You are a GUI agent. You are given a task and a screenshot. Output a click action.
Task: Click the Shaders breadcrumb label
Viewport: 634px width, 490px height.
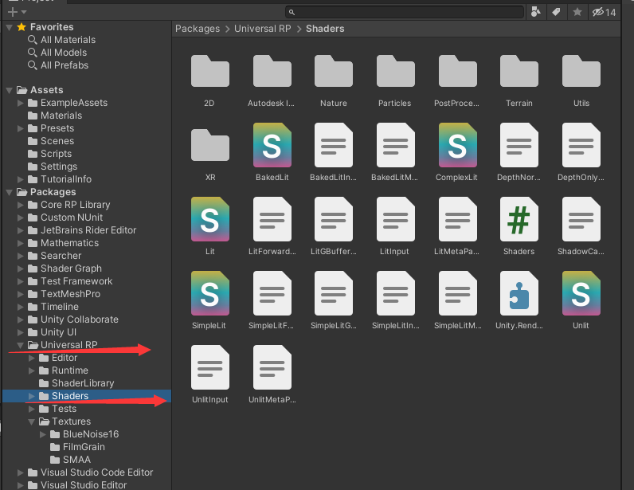pyautogui.click(x=325, y=29)
